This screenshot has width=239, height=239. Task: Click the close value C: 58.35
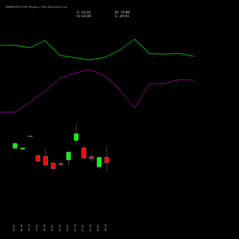(x=84, y=12)
